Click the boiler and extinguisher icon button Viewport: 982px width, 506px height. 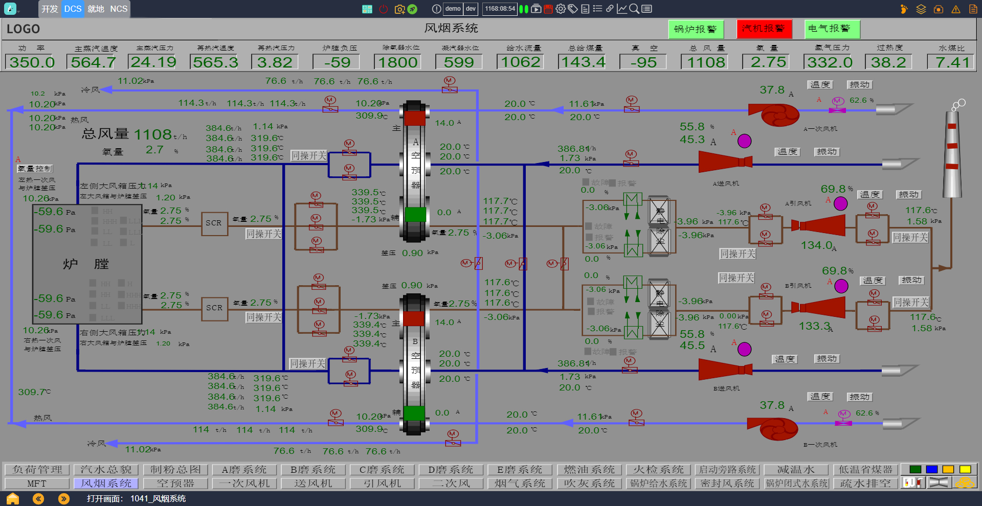pos(913,482)
